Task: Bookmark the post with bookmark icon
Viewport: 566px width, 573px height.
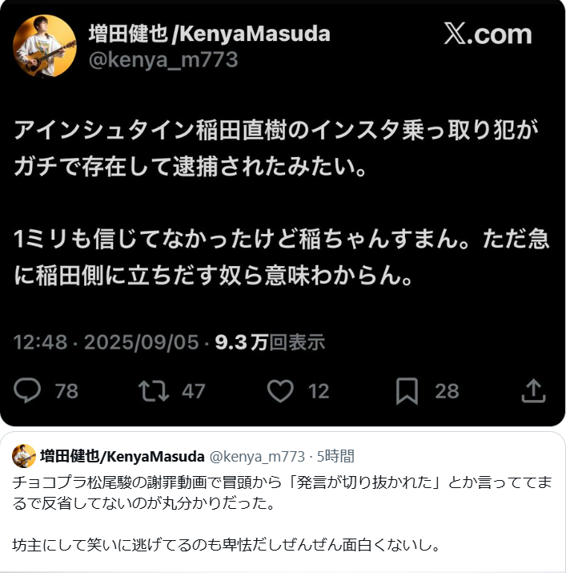Action: pyautogui.click(x=407, y=391)
